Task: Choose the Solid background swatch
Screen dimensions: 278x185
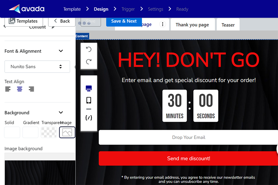Action: point(12,132)
